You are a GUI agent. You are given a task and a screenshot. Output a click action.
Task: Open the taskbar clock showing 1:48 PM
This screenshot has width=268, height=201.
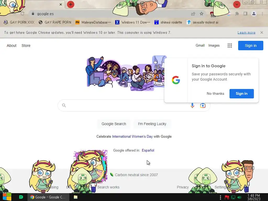coord(254,197)
